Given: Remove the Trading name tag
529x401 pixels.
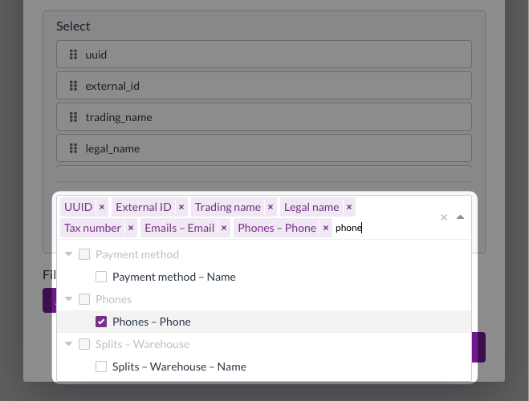Looking at the screenshot, I should [271, 207].
